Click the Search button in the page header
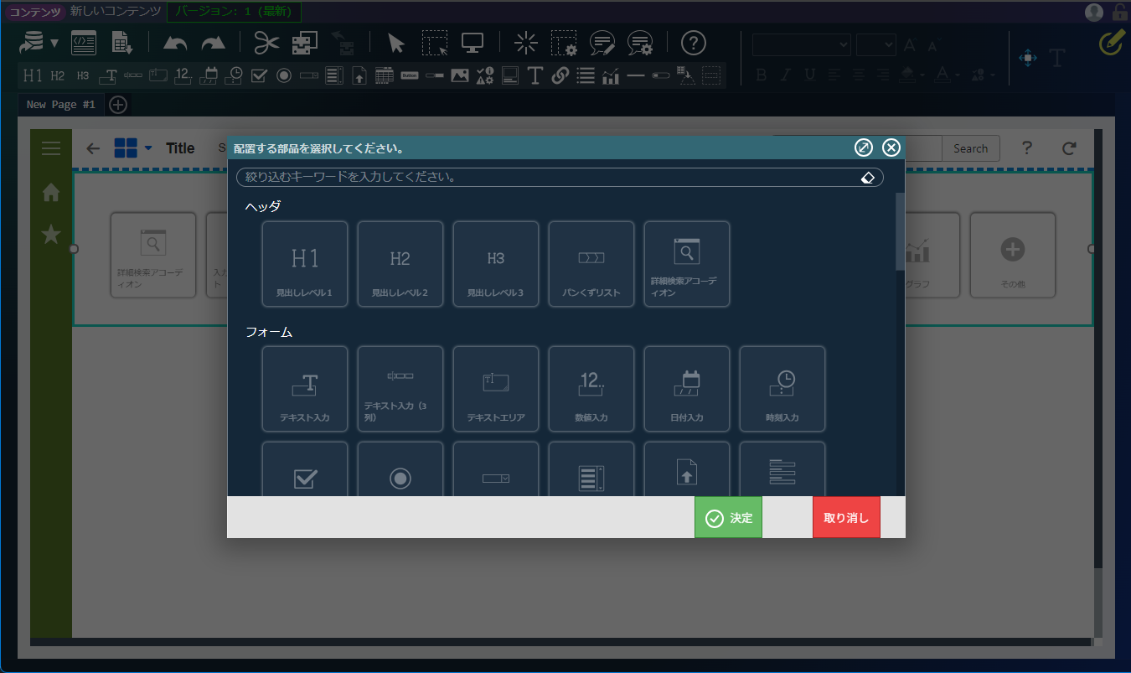 [x=971, y=148]
